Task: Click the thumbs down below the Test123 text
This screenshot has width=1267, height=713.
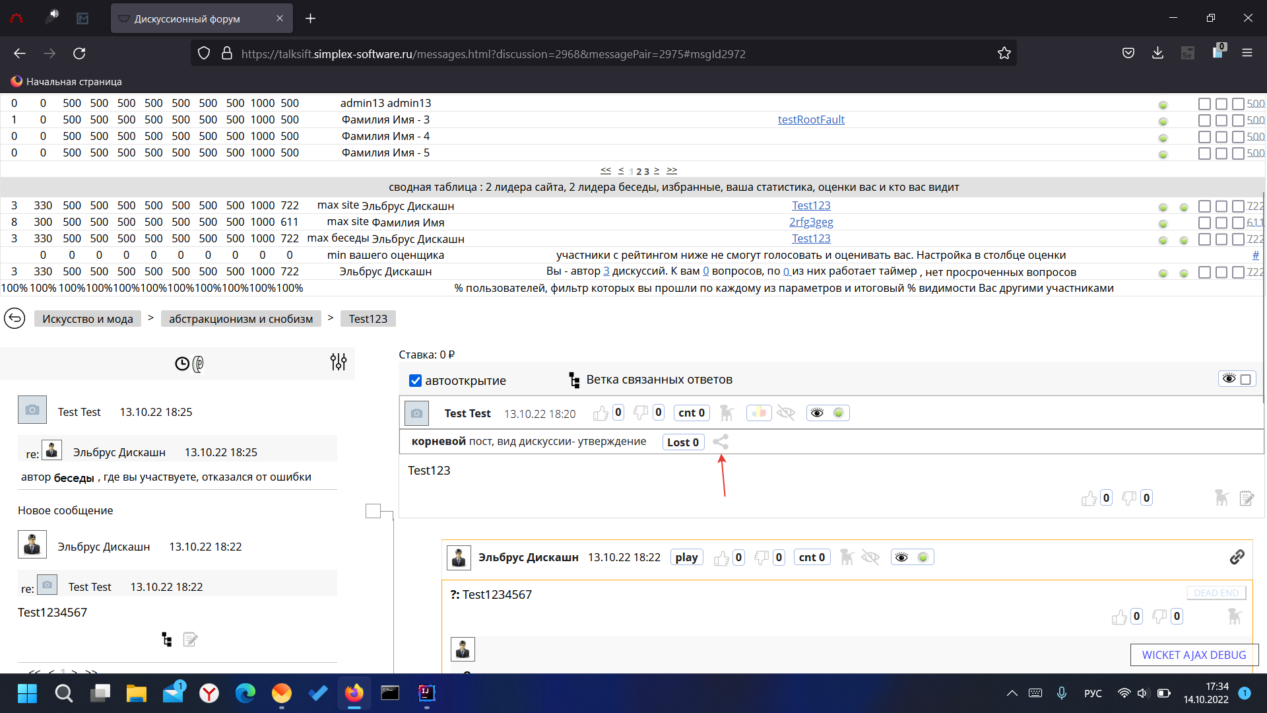Action: click(1130, 498)
